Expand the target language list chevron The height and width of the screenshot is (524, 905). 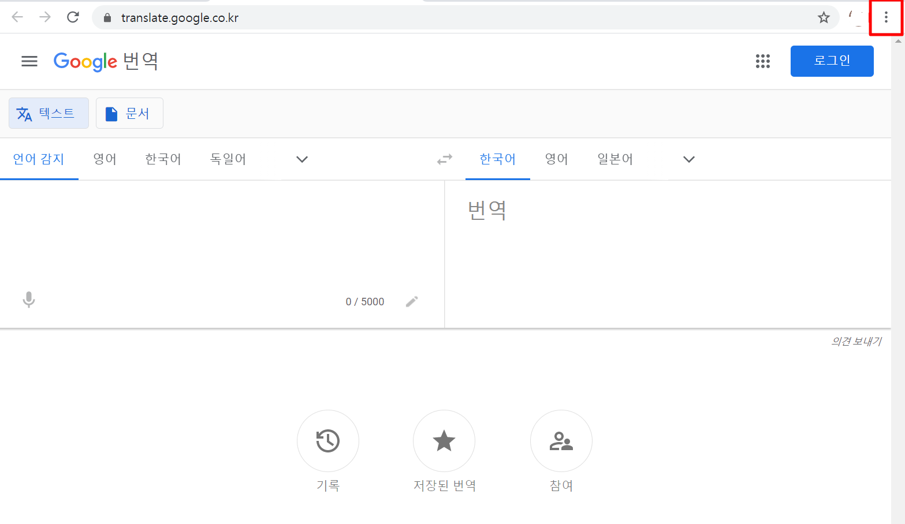(689, 159)
